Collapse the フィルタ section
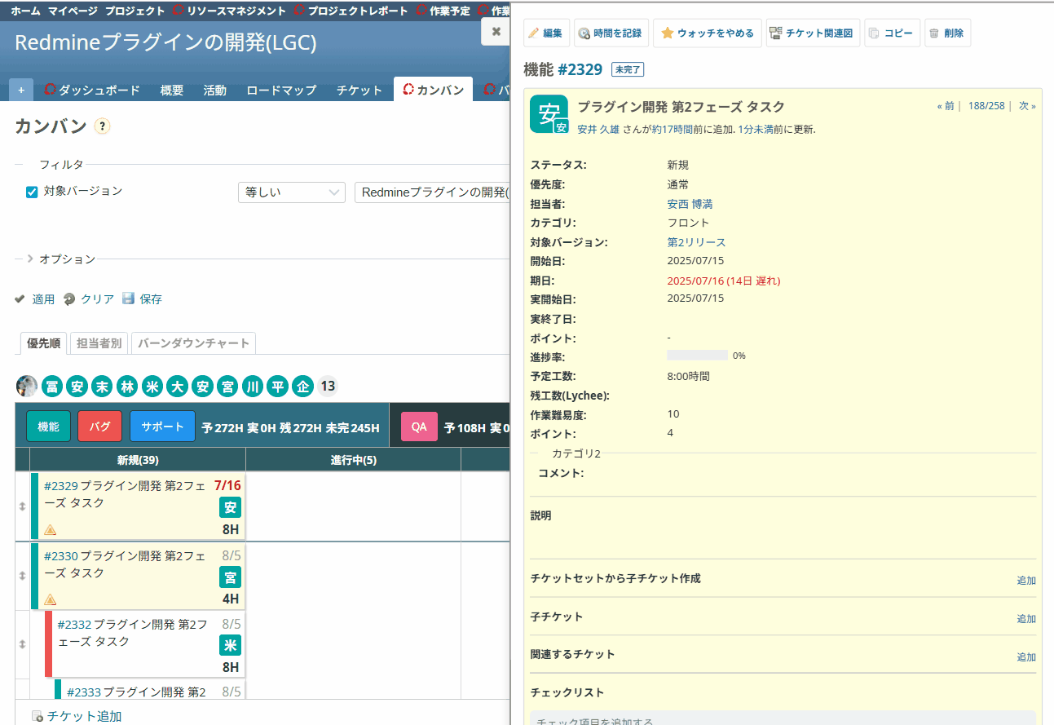Viewport: 1054px width, 725px height. point(61,164)
